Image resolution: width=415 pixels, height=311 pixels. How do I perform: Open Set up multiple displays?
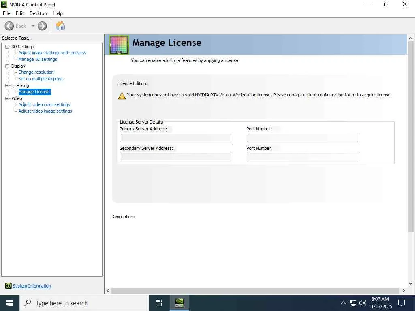click(41, 79)
